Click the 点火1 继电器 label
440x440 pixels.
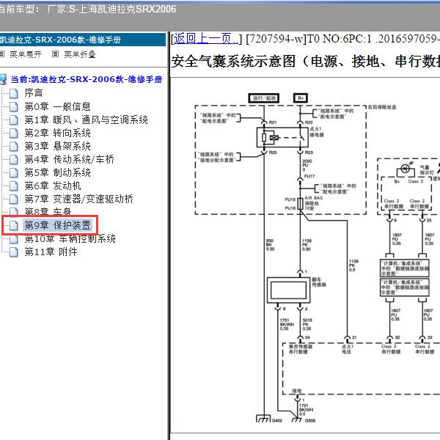coord(317,132)
